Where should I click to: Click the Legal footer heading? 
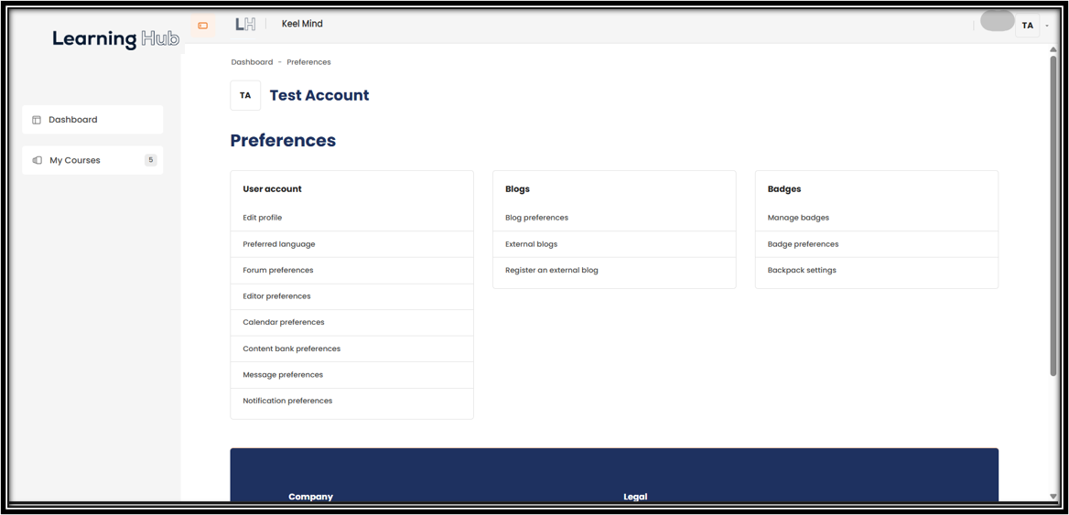coord(635,498)
